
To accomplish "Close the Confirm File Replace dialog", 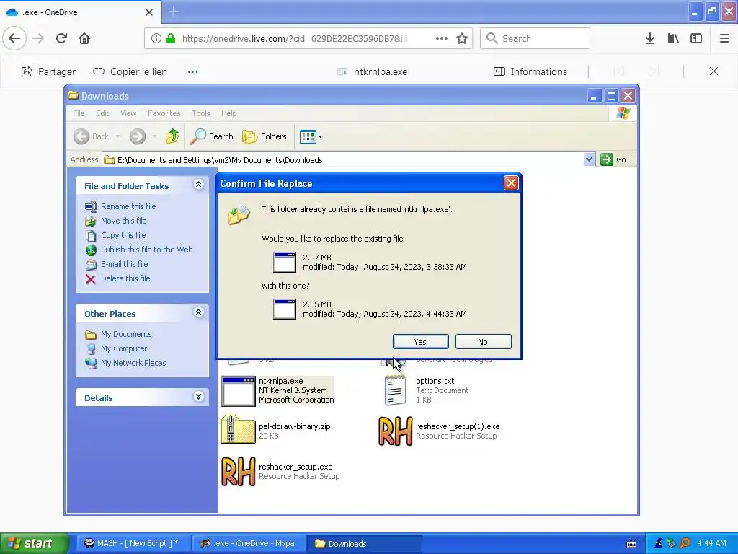I will coord(511,183).
